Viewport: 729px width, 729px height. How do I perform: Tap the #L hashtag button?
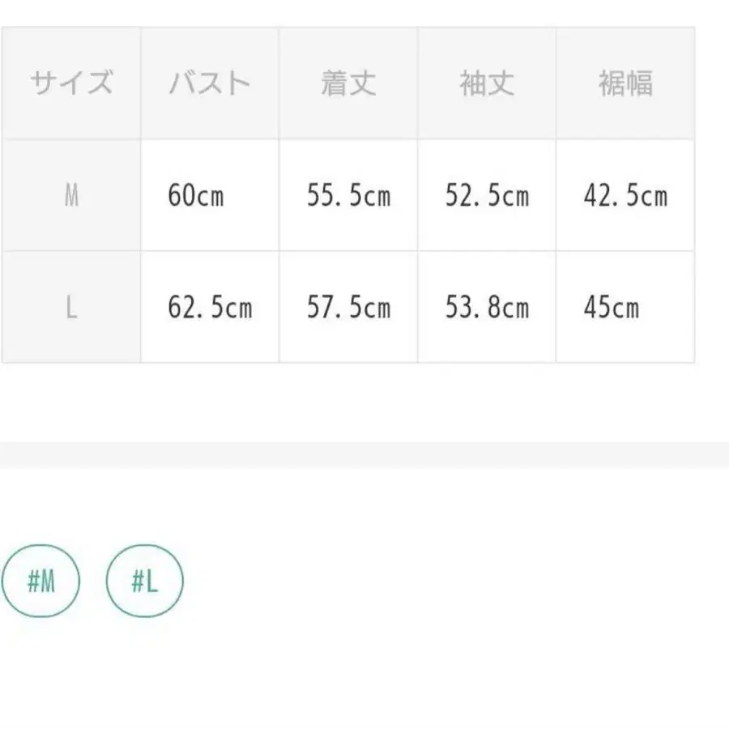click(x=145, y=582)
